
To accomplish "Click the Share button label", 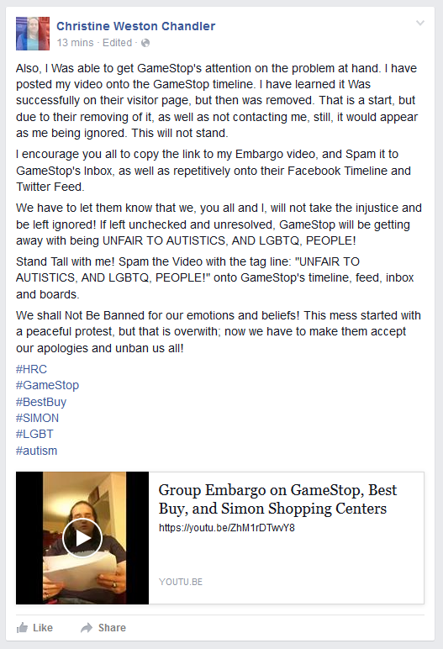I will coord(112,628).
